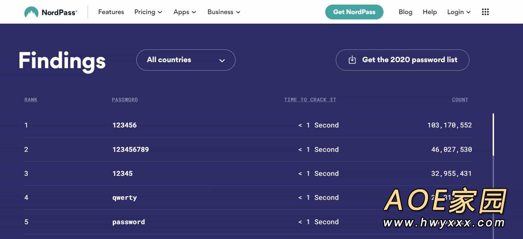The height and width of the screenshot is (239, 523).
Task: Click the COUNT column header
Action: pyautogui.click(x=460, y=100)
